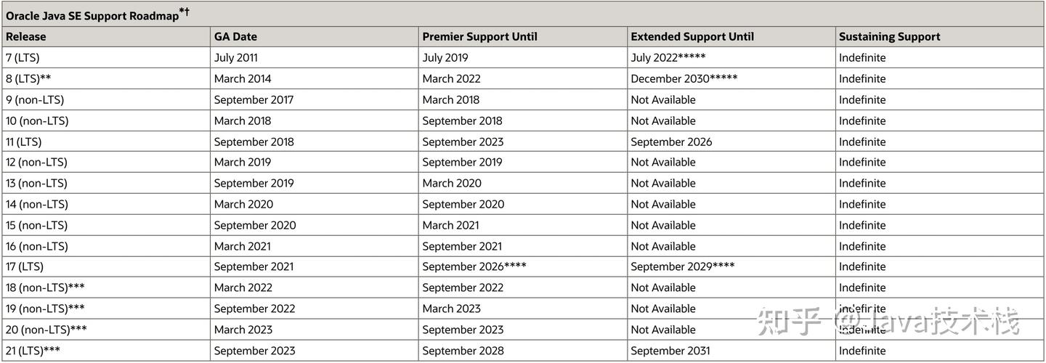Select the 20 (non-LTS)*** release cell

[46, 330]
